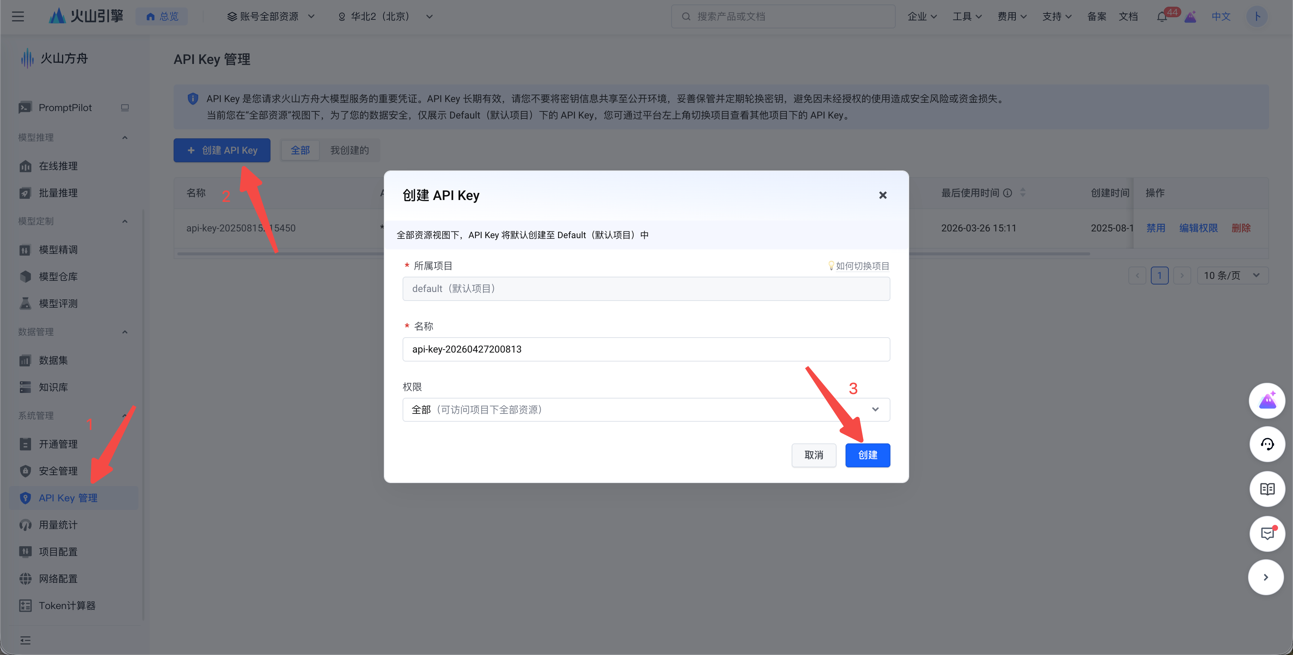1293x655 pixels.
Task: Click the table's horizontal scrollbar
Action: point(633,254)
